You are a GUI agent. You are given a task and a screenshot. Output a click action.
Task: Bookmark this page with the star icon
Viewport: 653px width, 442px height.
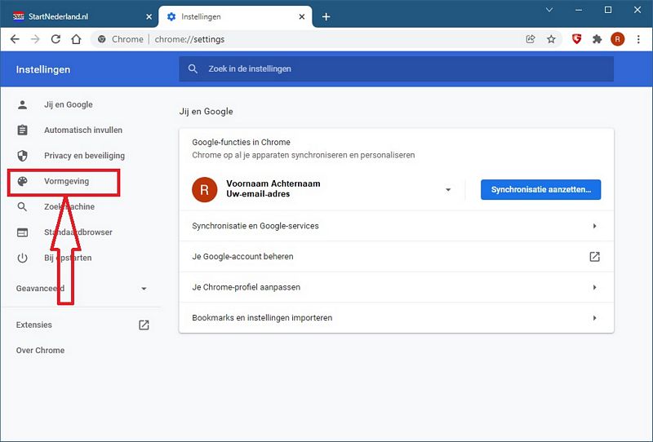[551, 39]
